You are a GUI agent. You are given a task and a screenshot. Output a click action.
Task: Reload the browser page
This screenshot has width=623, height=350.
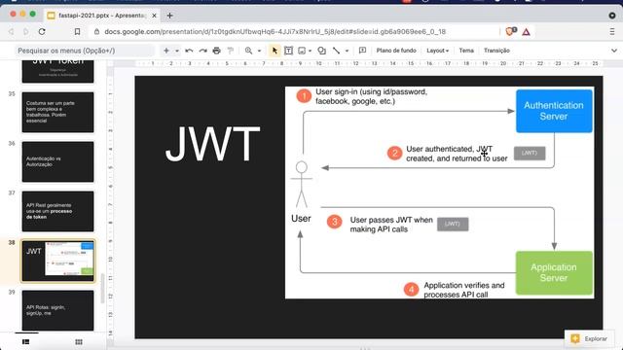tap(42, 31)
